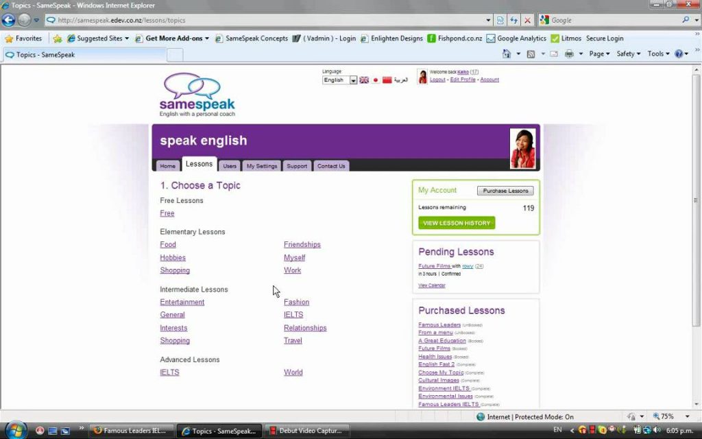The height and width of the screenshot is (439, 702).
Task: Select the Chinese flag language icon
Action: [x=387, y=80]
